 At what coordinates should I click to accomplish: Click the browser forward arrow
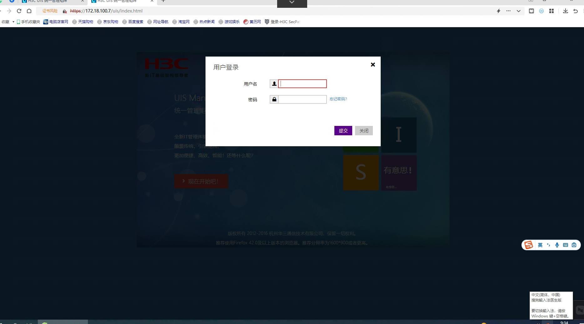coord(9,11)
